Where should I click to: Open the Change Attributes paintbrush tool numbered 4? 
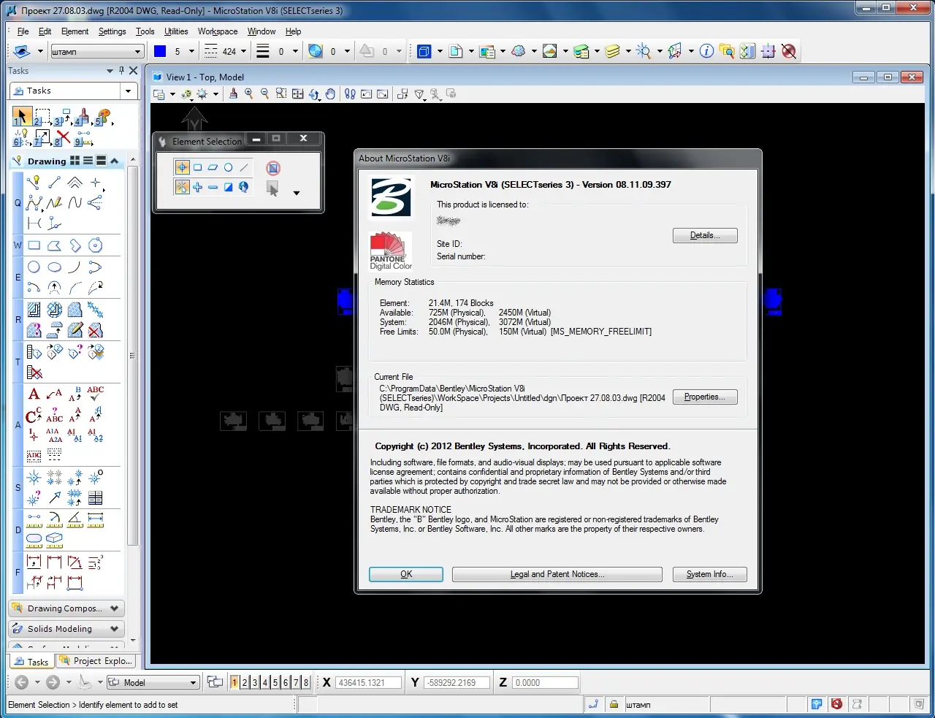click(83, 116)
